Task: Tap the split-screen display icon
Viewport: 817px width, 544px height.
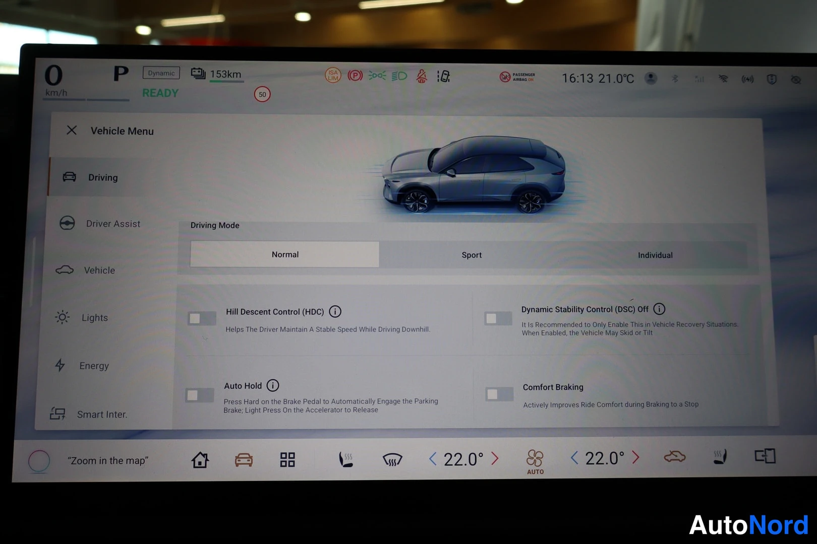Action: pos(765,456)
